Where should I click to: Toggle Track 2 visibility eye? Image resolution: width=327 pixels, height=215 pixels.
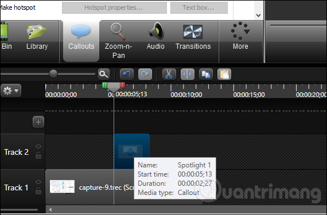pyautogui.click(x=38, y=146)
